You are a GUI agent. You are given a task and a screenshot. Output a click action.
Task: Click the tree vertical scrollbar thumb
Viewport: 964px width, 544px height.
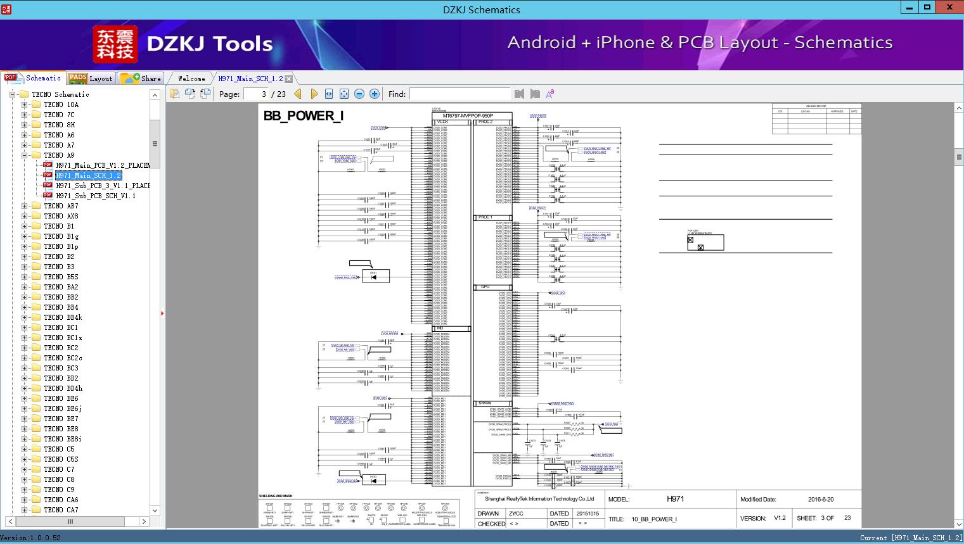[155, 144]
